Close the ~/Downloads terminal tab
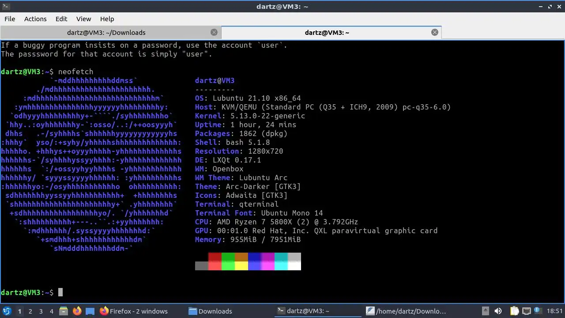 point(214,32)
